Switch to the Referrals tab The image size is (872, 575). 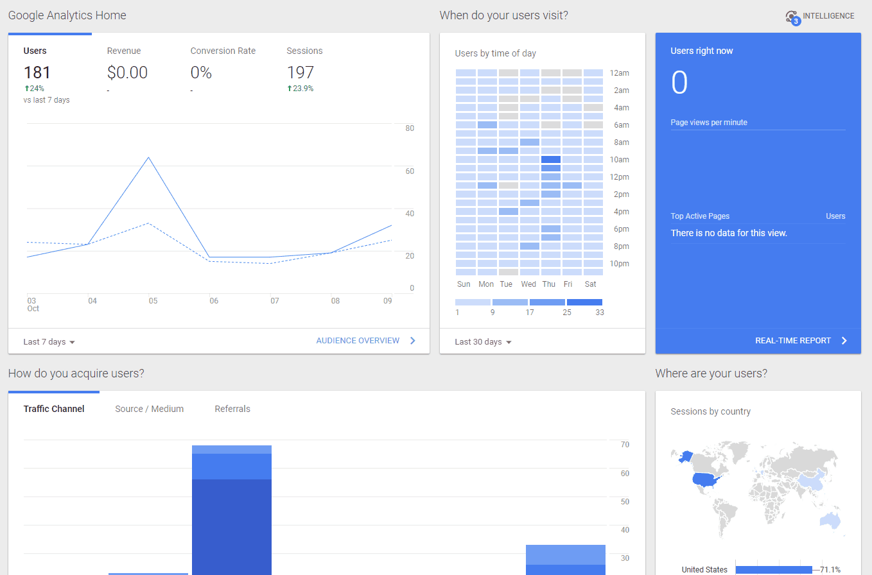(x=232, y=409)
